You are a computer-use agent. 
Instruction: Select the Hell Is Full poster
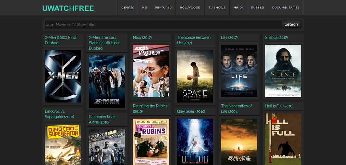(x=283, y=139)
